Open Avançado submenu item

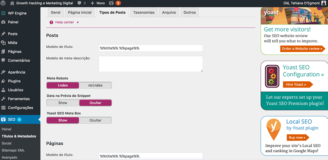click(x=9, y=157)
